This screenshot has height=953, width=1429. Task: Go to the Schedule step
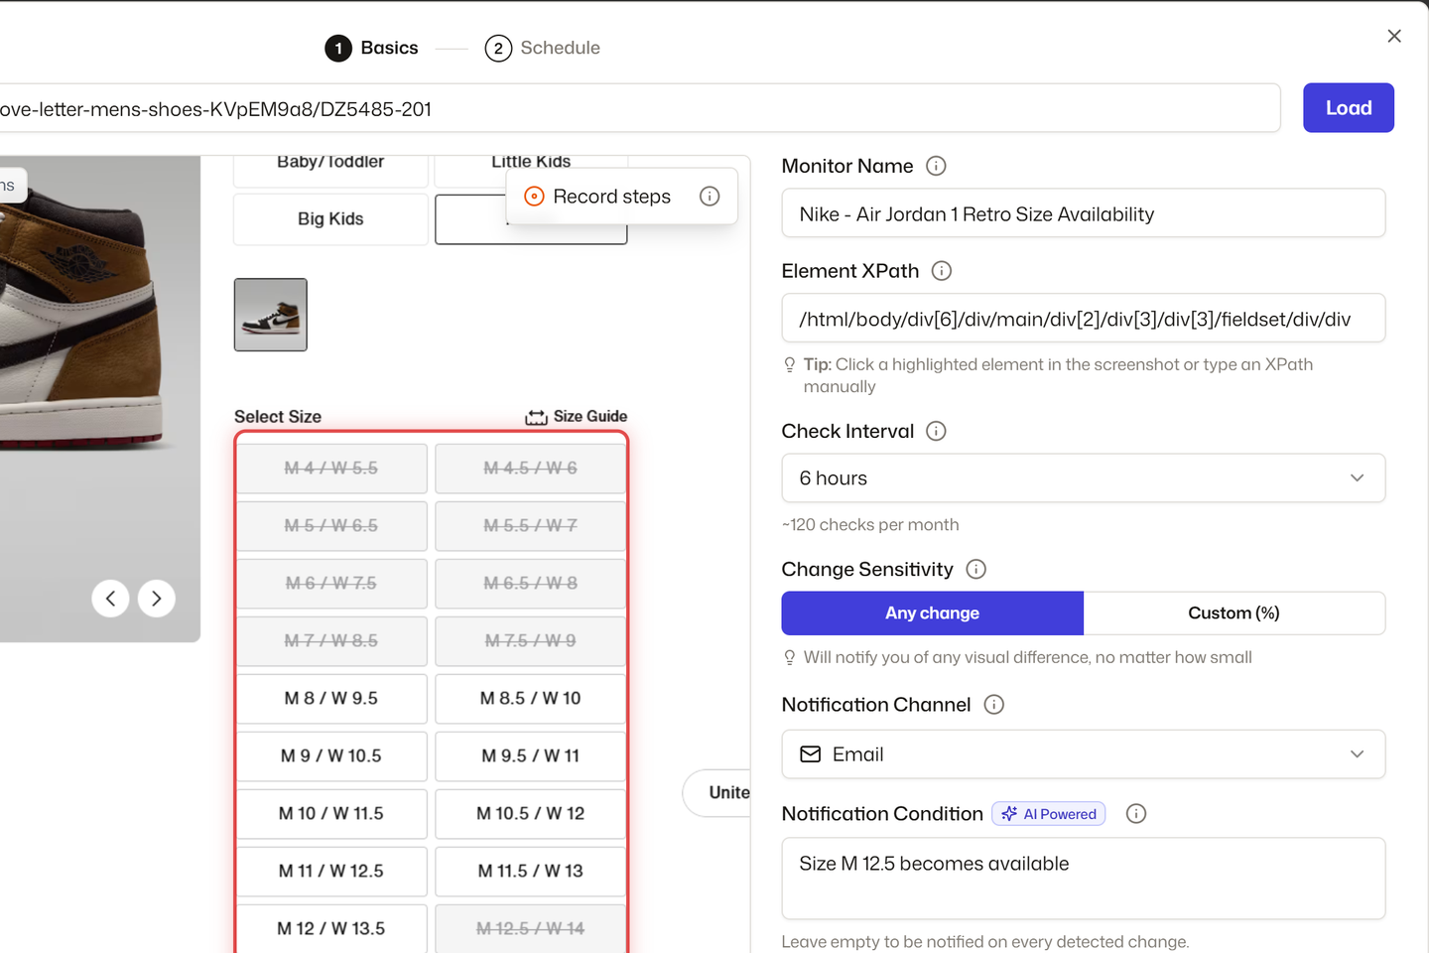coord(543,48)
